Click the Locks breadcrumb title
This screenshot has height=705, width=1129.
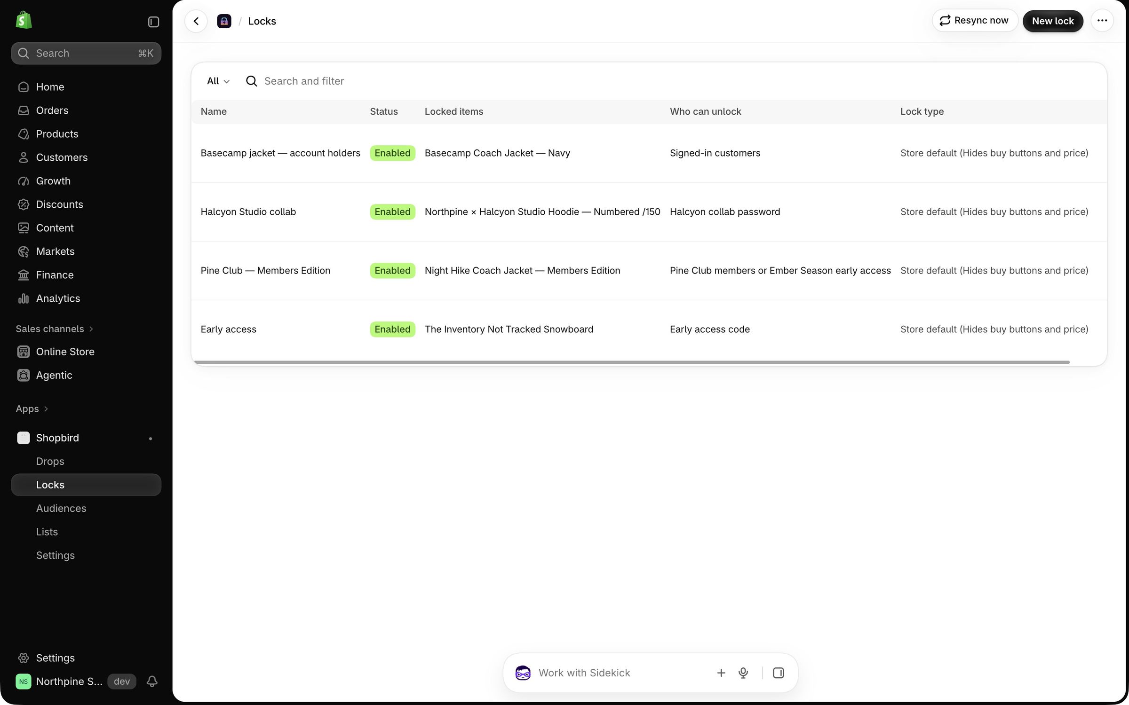pyautogui.click(x=262, y=21)
